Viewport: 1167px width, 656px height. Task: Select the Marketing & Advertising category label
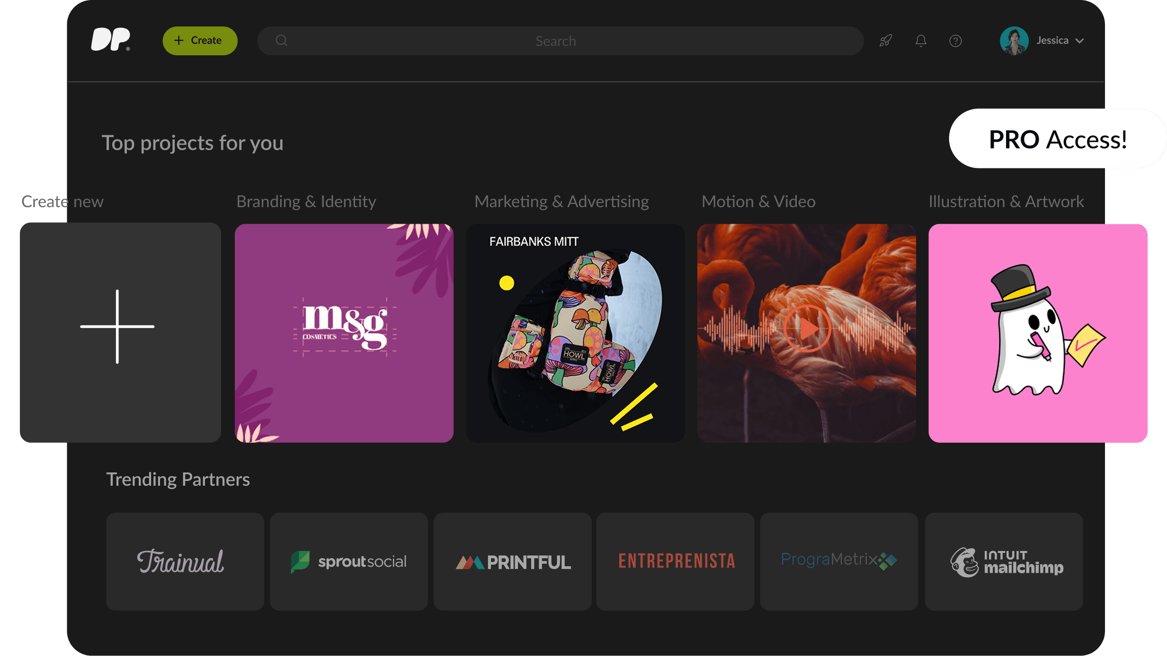click(561, 201)
